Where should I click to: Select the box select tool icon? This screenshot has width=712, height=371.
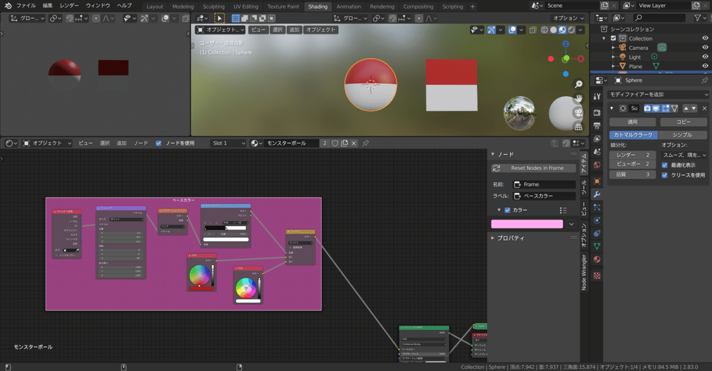[220, 18]
